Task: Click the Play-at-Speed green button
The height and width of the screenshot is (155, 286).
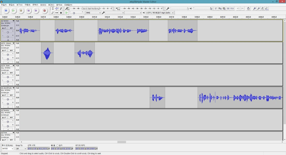Action: (66, 13)
